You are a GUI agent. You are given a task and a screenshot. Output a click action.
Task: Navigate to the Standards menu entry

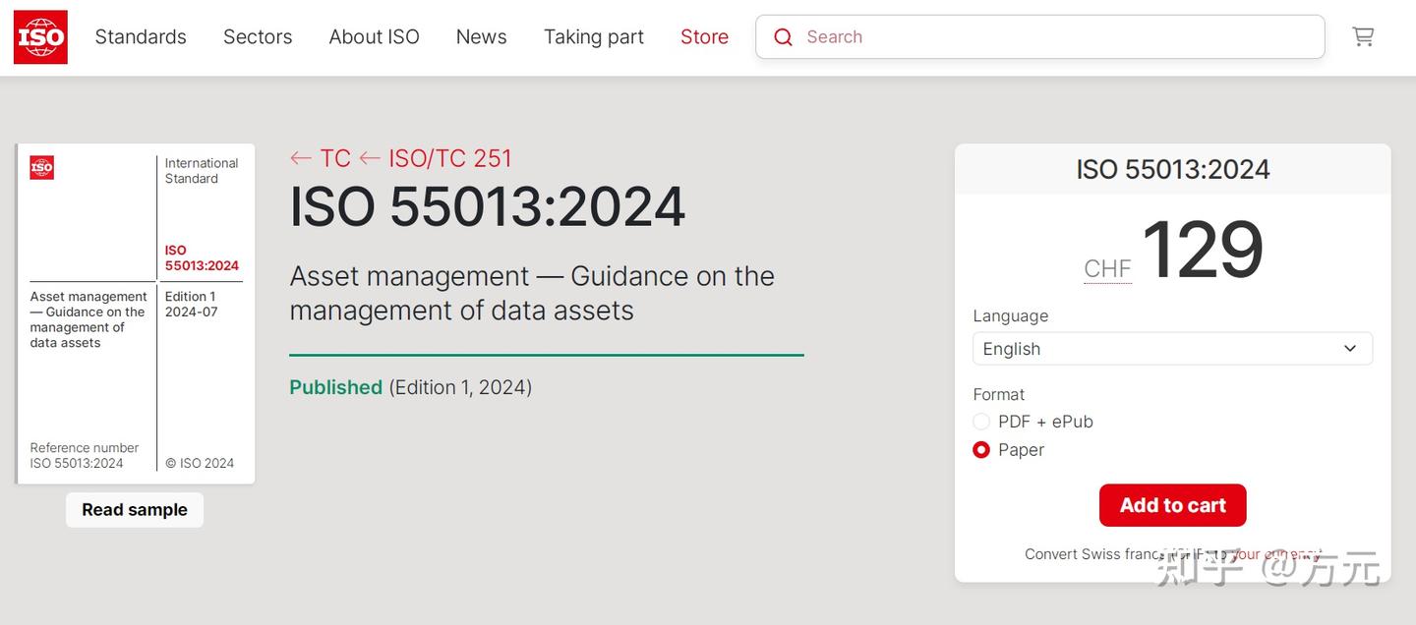click(x=141, y=36)
